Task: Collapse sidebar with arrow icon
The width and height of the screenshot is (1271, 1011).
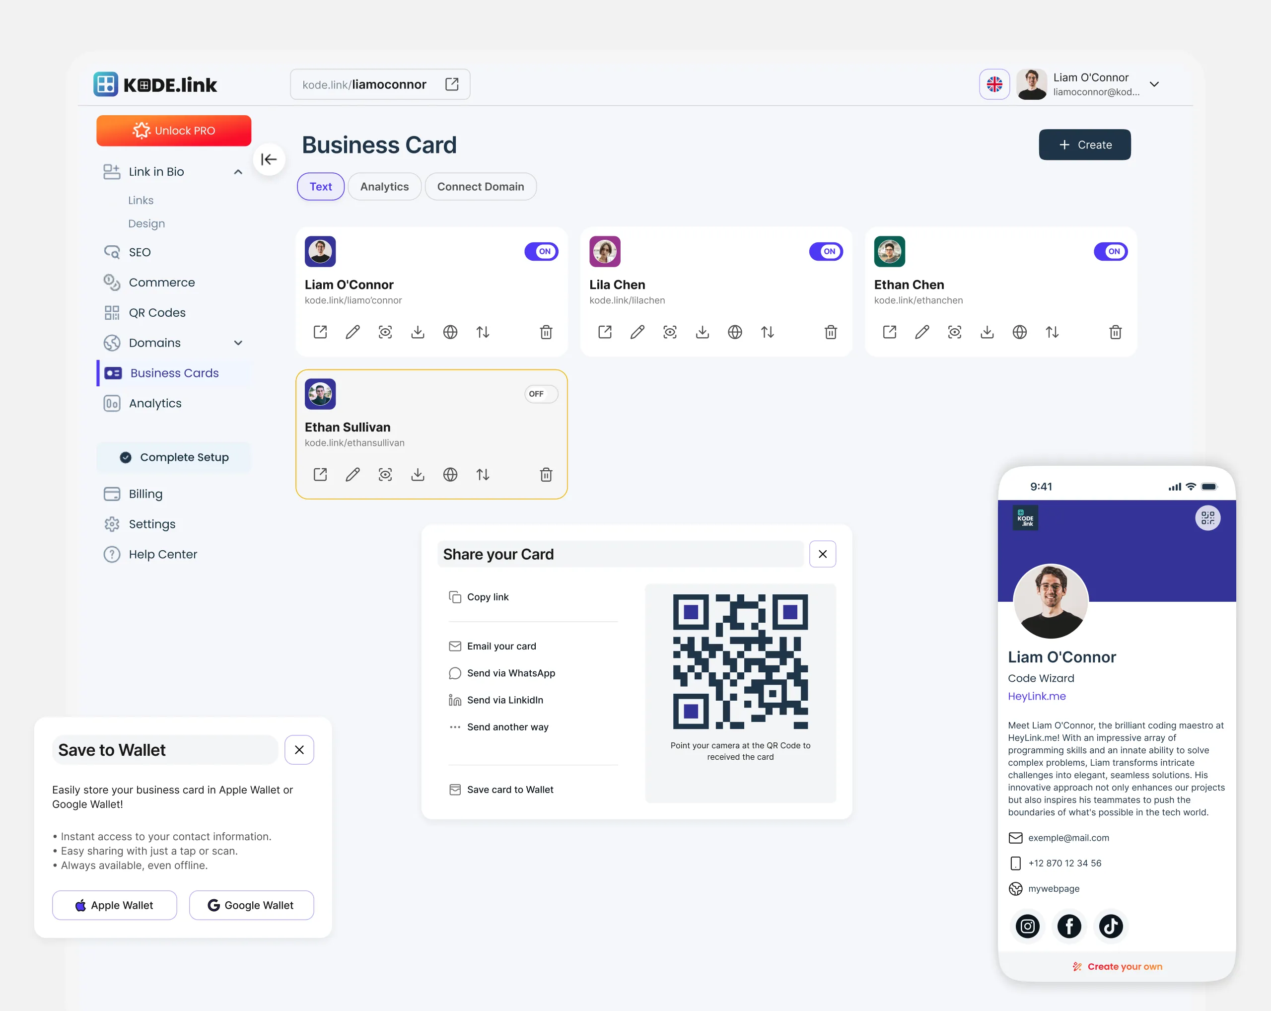Action: coord(269,159)
